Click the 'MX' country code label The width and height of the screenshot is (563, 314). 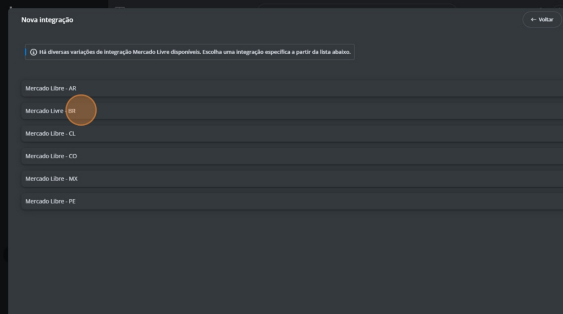73,178
